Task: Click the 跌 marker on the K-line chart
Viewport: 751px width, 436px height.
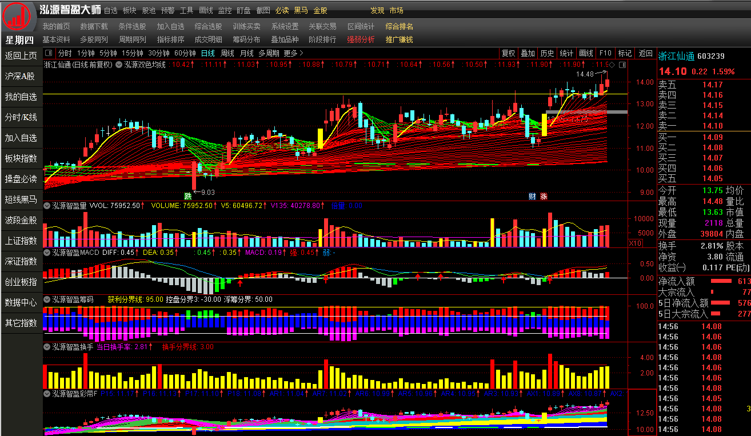Action: (187, 197)
